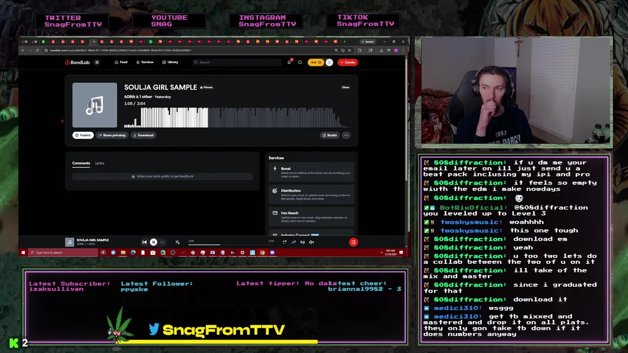Mute the player volume speaker icon
The image size is (628, 353).
tap(311, 242)
